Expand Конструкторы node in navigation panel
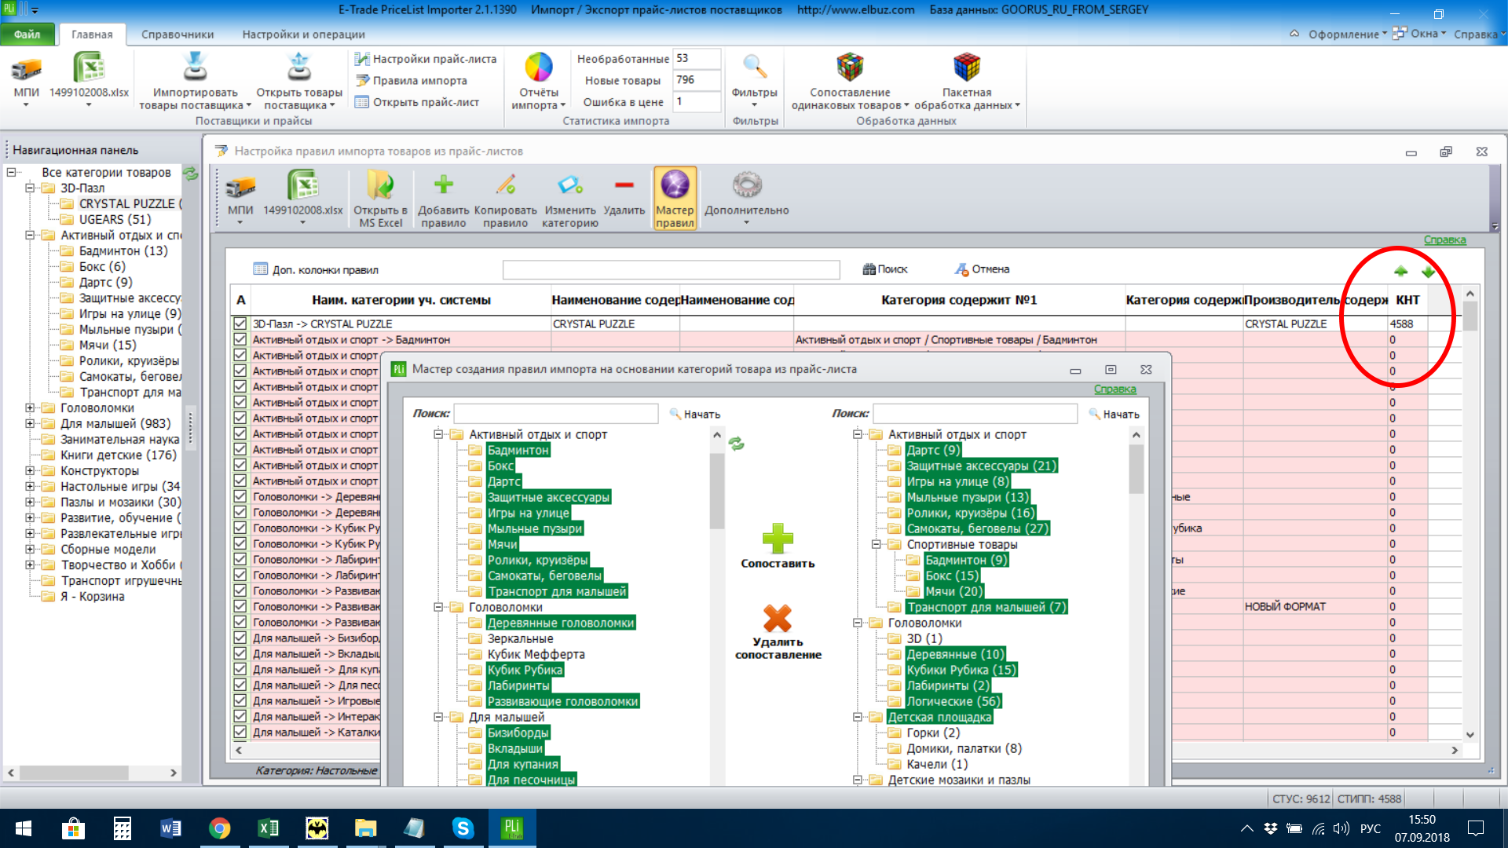This screenshot has width=1508, height=848. click(30, 470)
